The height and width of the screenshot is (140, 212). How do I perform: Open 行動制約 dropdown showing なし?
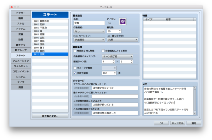click(x=89, y=31)
